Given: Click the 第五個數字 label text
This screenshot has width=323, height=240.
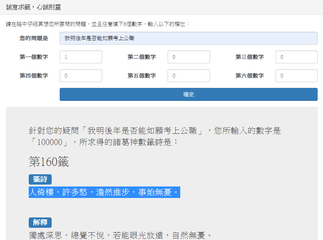Looking at the screenshot, I should (x=142, y=76).
